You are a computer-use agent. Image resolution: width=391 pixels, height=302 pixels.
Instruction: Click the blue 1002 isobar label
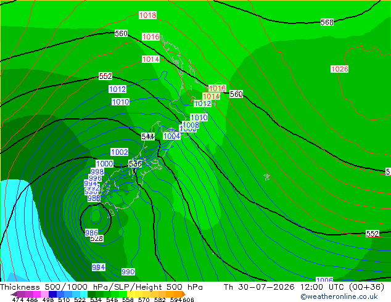119,152
